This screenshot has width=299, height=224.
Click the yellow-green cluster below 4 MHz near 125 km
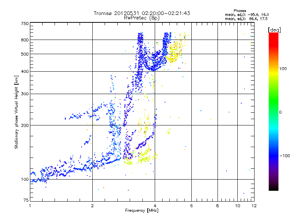pyautogui.click(x=144, y=156)
